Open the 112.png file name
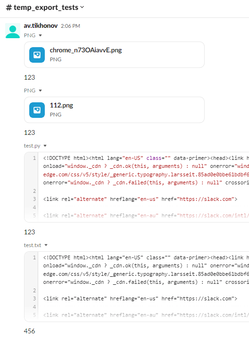The width and height of the screenshot is (249, 339). [61, 105]
